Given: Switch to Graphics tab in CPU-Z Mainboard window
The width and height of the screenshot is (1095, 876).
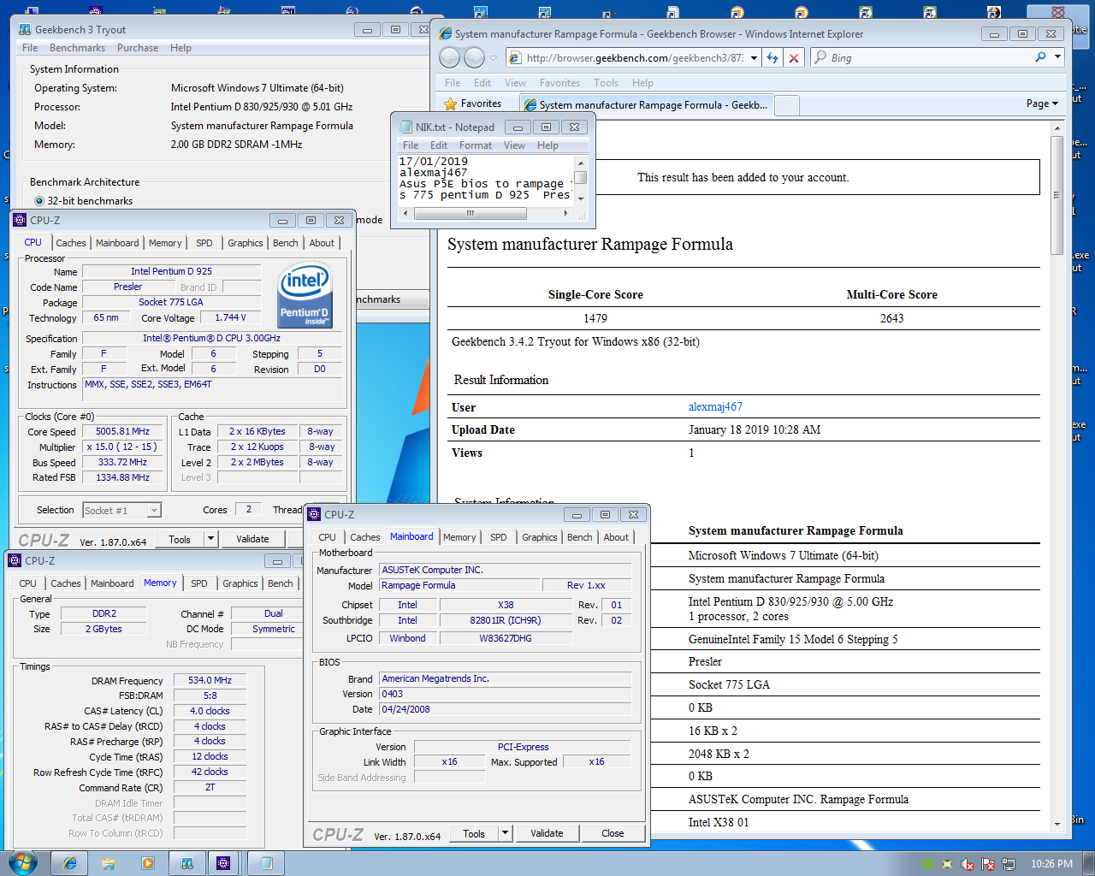Looking at the screenshot, I should click(540, 537).
